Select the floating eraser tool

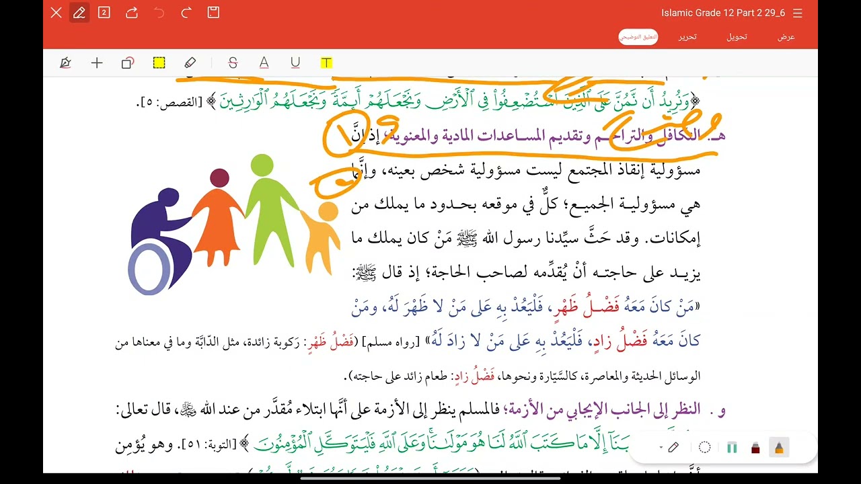click(x=674, y=448)
